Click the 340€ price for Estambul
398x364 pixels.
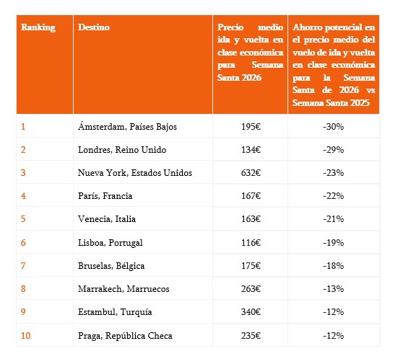click(251, 312)
